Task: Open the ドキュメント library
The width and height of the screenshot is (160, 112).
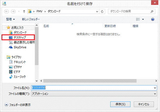Action: pyautogui.click(x=18, y=62)
